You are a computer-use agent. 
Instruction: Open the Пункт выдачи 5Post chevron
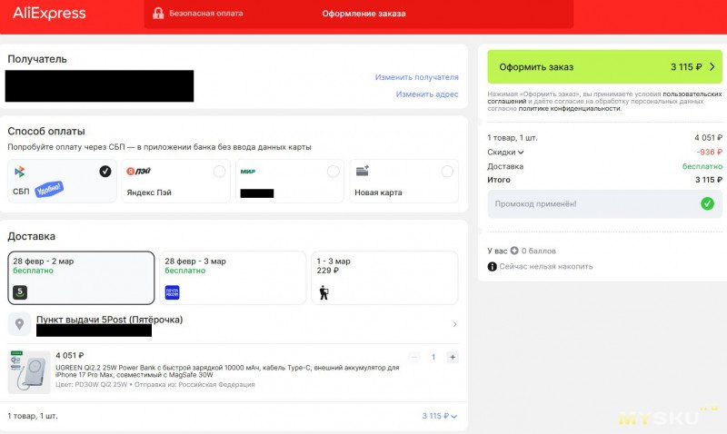[454, 324]
